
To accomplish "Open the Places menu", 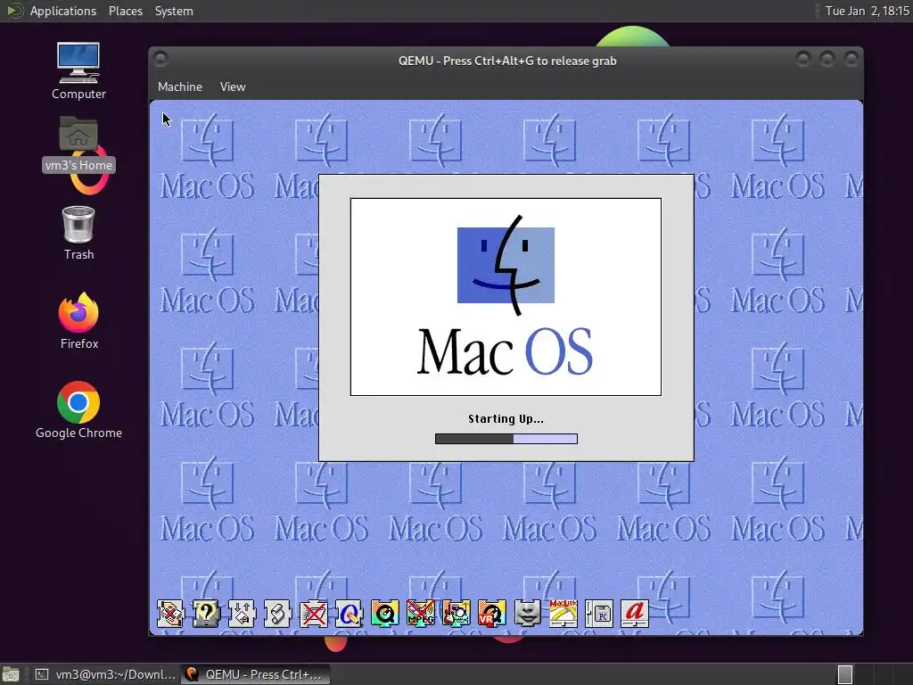I will 125,11.
